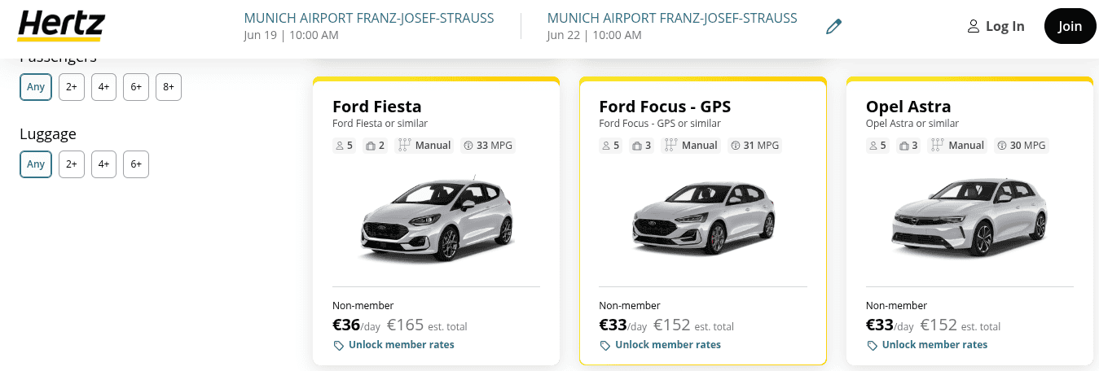The height and width of the screenshot is (371, 1099).
Task: Click Unlock member rates for Opel Astra
Action: (934, 345)
